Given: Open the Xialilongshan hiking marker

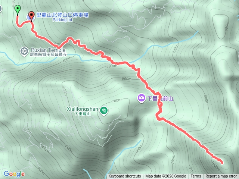Looking at the screenshot, I should click(x=104, y=111).
